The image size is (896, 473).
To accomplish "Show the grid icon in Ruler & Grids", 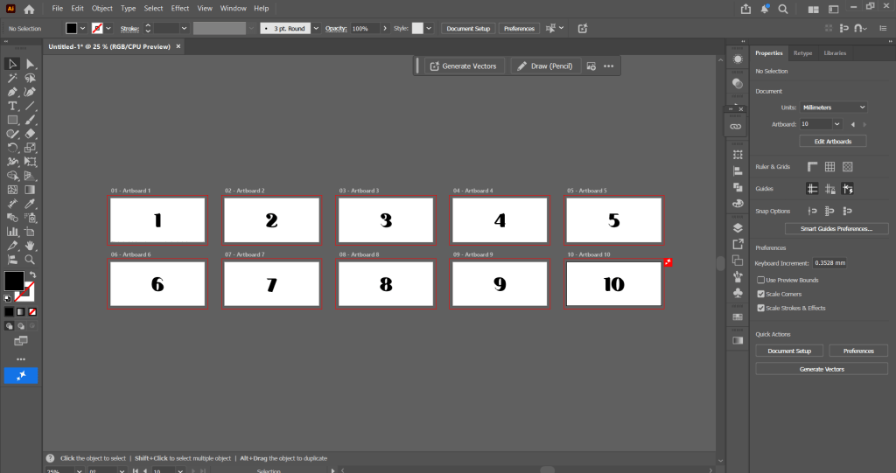I will 847,166.
